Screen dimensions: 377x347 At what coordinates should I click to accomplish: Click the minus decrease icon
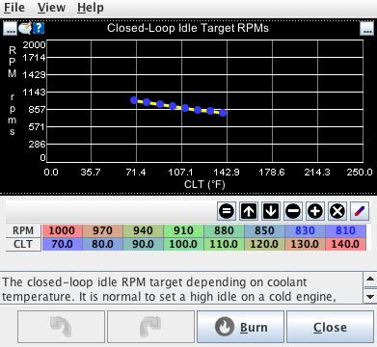click(293, 211)
